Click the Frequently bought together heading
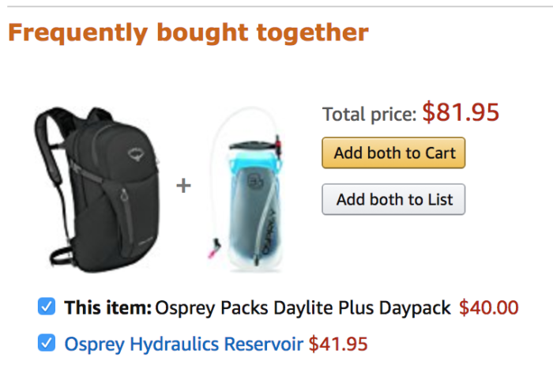Screen dimensions: 553x392 pos(188,33)
